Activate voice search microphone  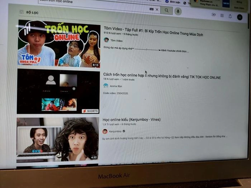[178, 11]
